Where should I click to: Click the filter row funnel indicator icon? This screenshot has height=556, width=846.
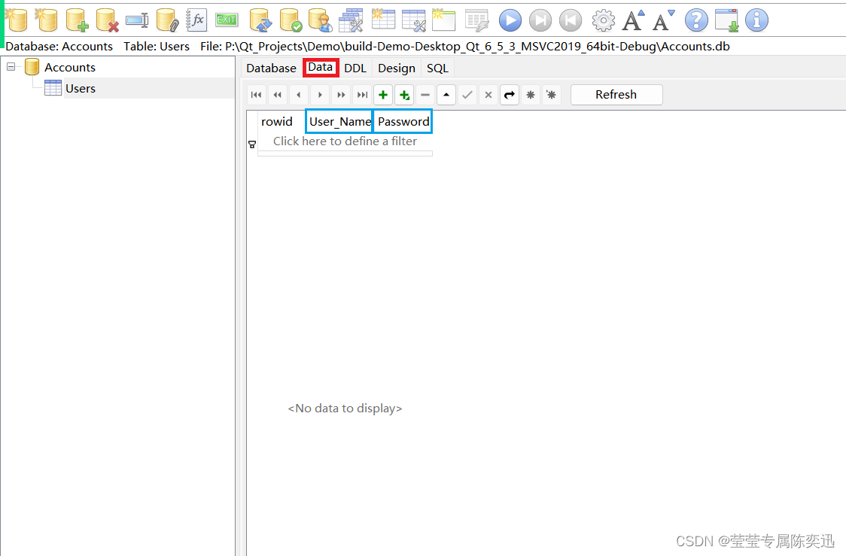pyautogui.click(x=252, y=144)
